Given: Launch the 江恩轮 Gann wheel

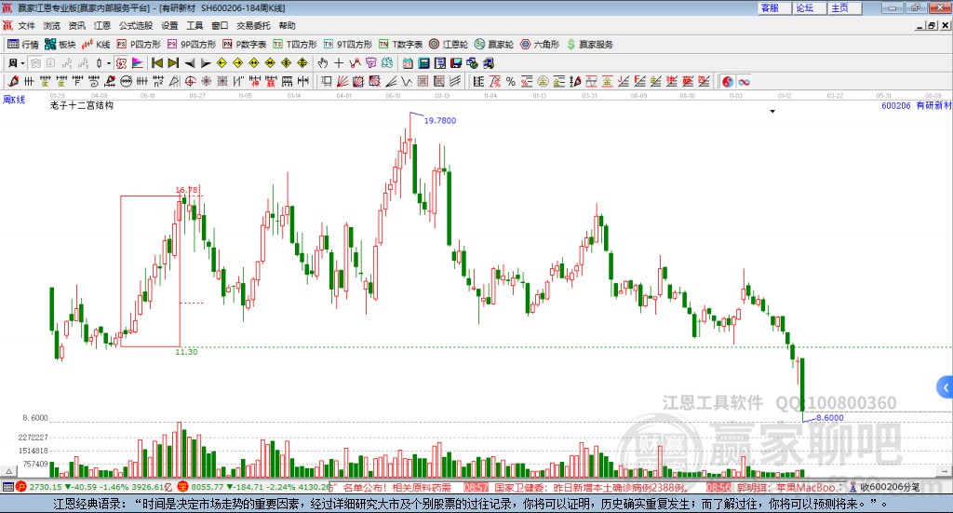Looking at the screenshot, I should pos(449,45).
